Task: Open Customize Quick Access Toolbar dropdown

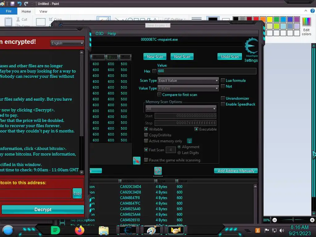Action: pos(32,4)
